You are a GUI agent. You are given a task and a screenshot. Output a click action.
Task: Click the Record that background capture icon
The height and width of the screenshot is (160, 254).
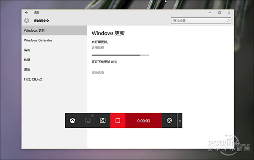coord(88,121)
